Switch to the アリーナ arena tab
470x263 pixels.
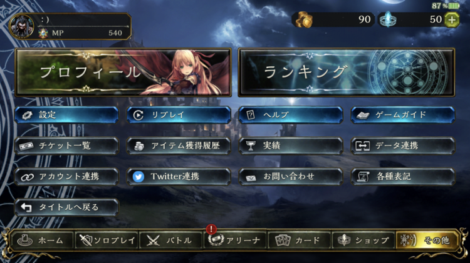click(235, 240)
